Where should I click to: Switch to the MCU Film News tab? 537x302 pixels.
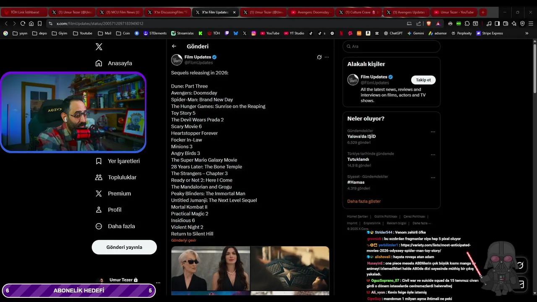[120, 12]
